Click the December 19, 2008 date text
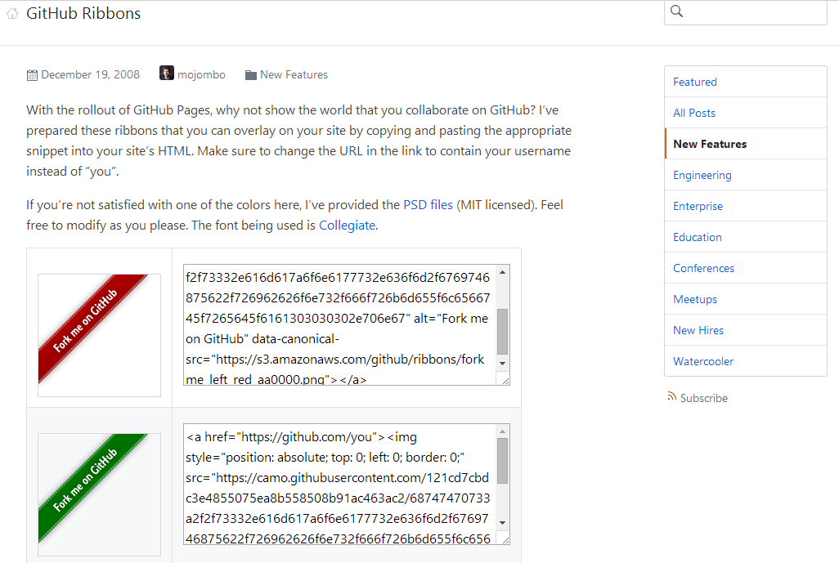The width and height of the screenshot is (839, 563). 91,75
